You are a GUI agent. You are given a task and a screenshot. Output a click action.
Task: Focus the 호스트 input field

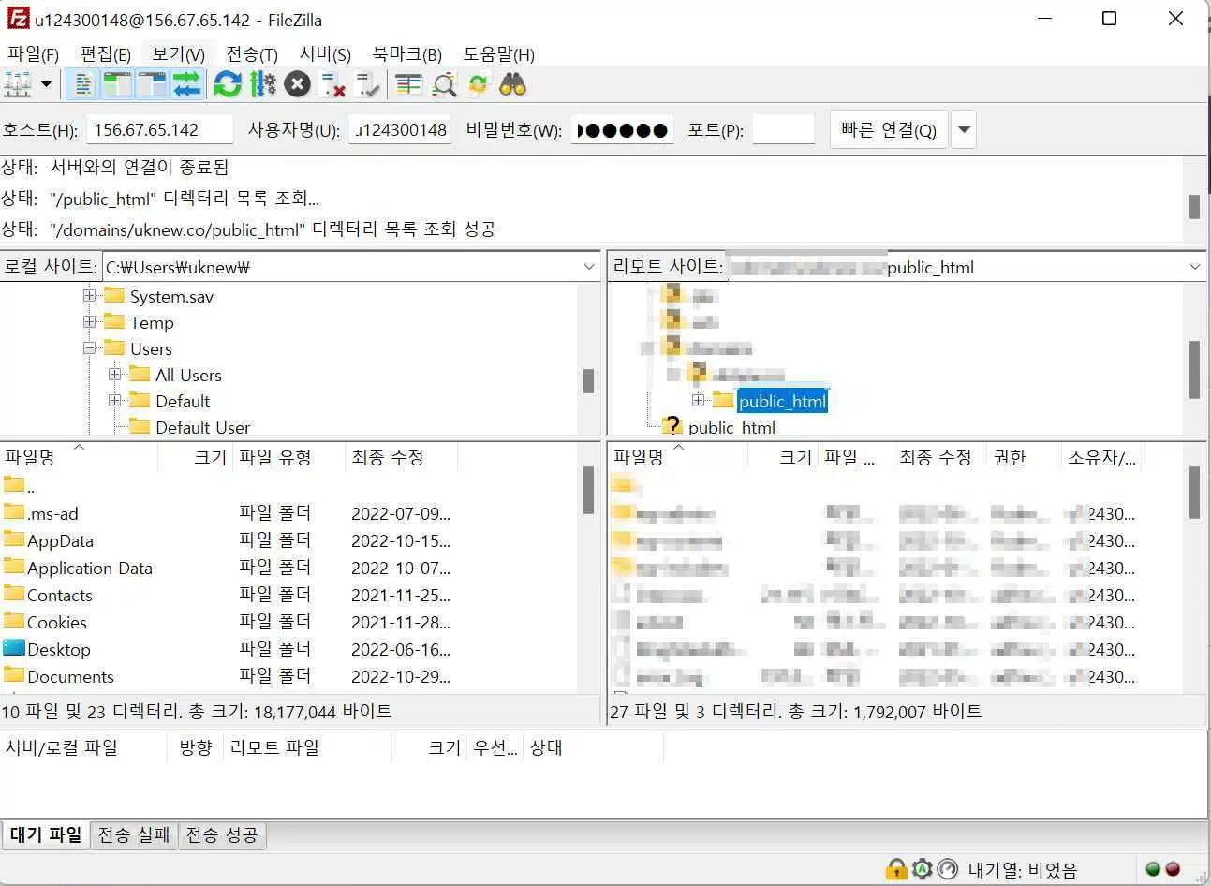tap(159, 129)
